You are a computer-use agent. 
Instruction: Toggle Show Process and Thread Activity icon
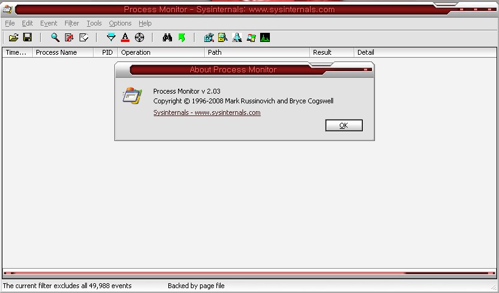point(251,38)
